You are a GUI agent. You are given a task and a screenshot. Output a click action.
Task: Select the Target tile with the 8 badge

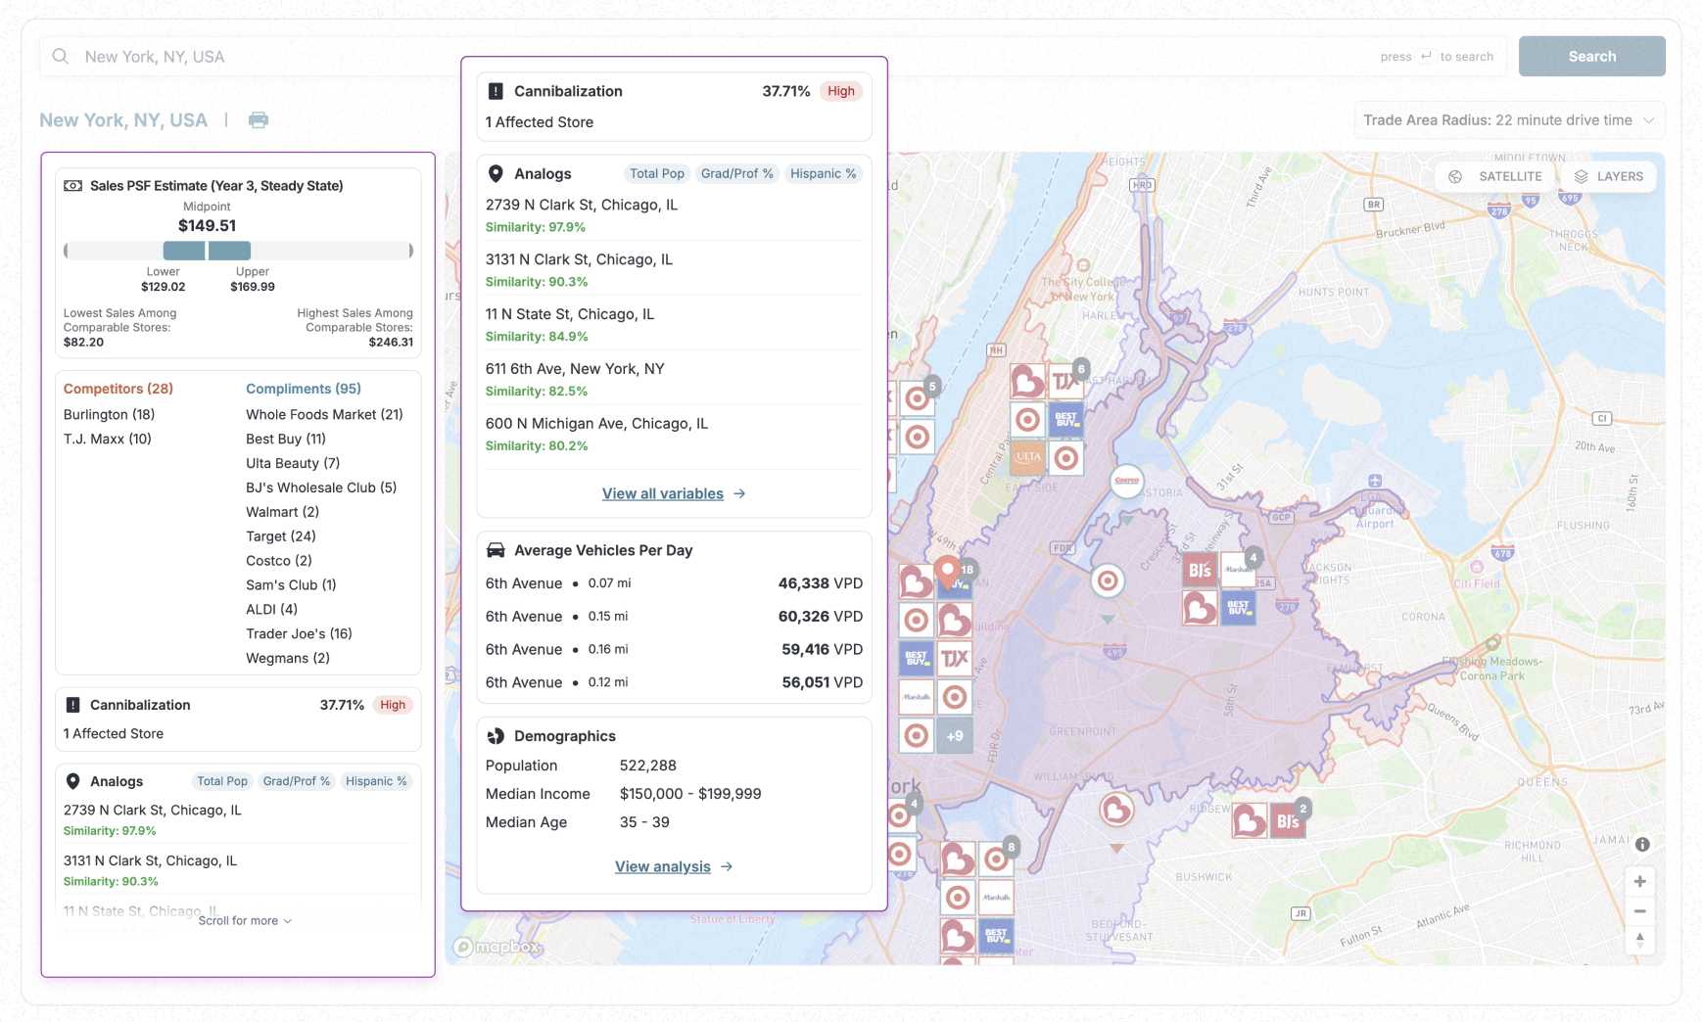click(x=996, y=859)
